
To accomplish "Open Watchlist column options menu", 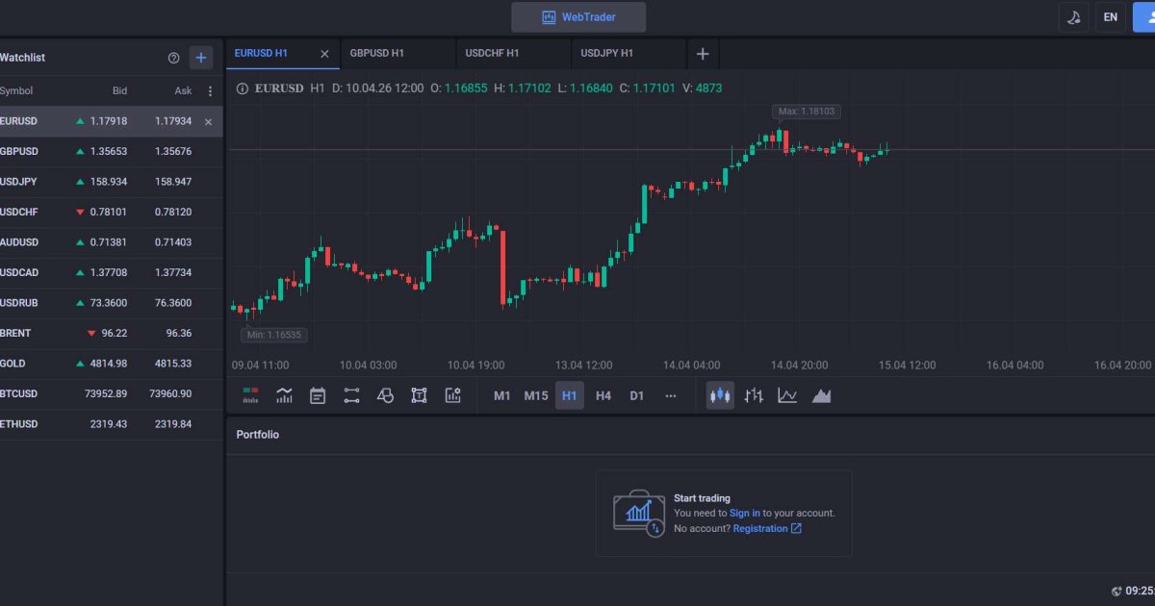I will pyautogui.click(x=211, y=91).
